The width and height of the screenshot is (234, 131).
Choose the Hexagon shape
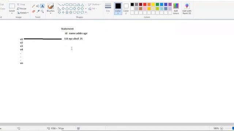pyautogui.click(x=71, y=9)
